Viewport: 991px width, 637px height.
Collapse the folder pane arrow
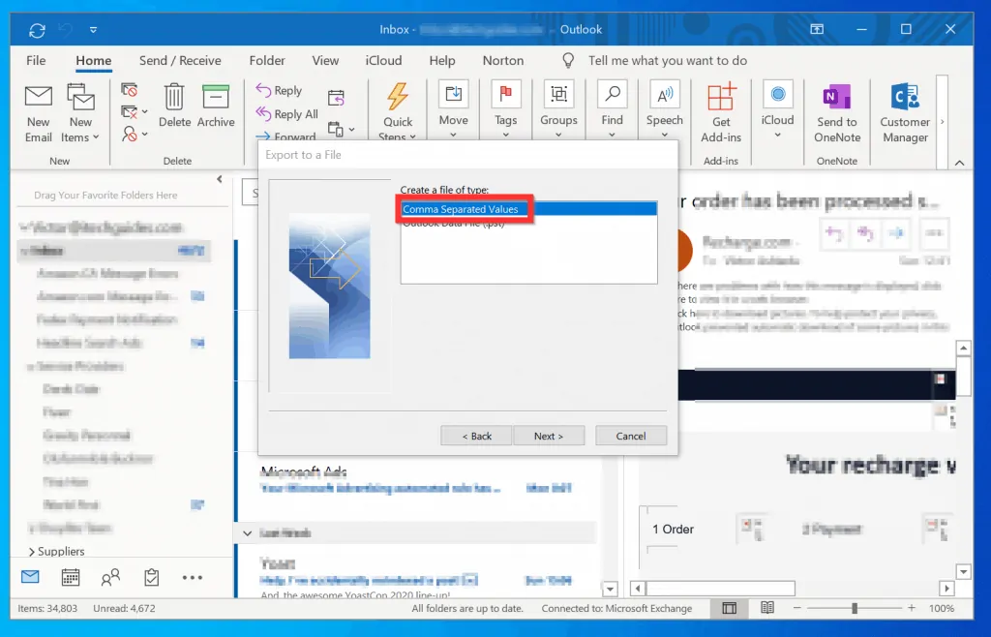click(220, 179)
